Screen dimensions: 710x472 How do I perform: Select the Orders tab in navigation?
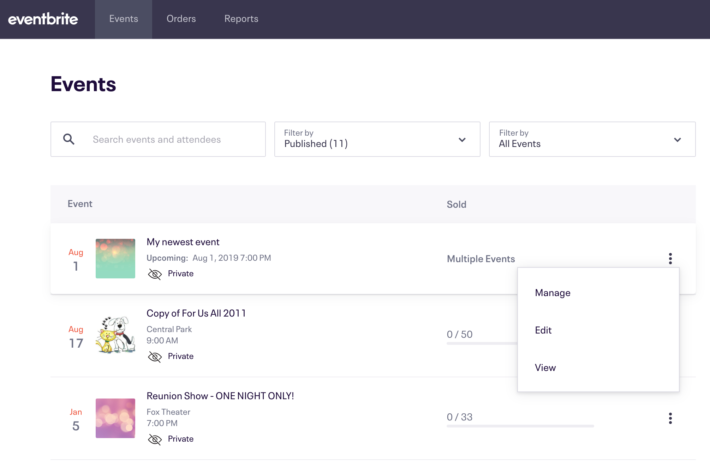pyautogui.click(x=181, y=19)
